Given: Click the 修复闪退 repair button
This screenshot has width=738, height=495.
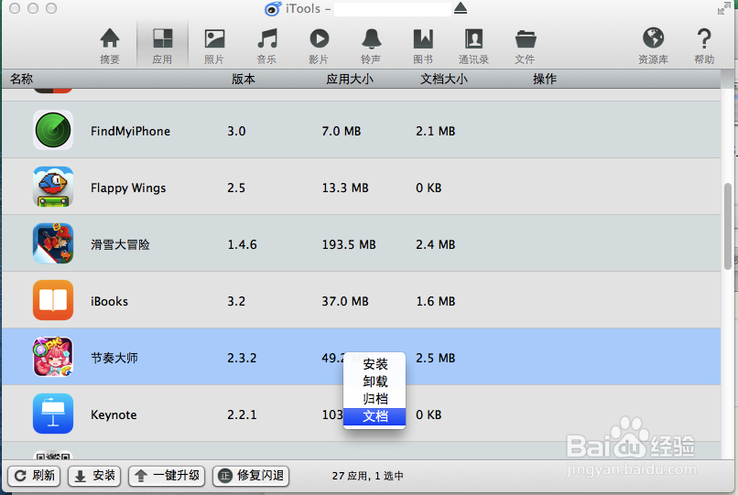Looking at the screenshot, I should tap(250, 476).
